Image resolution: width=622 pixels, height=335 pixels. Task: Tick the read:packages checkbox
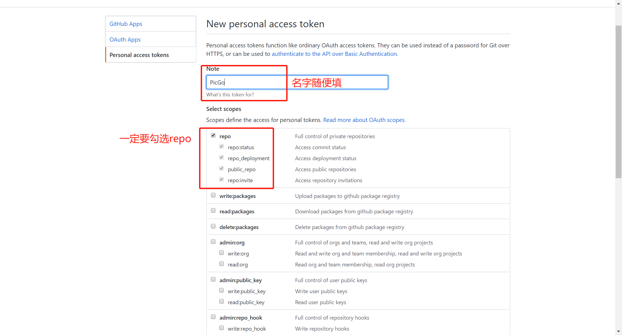213,210
